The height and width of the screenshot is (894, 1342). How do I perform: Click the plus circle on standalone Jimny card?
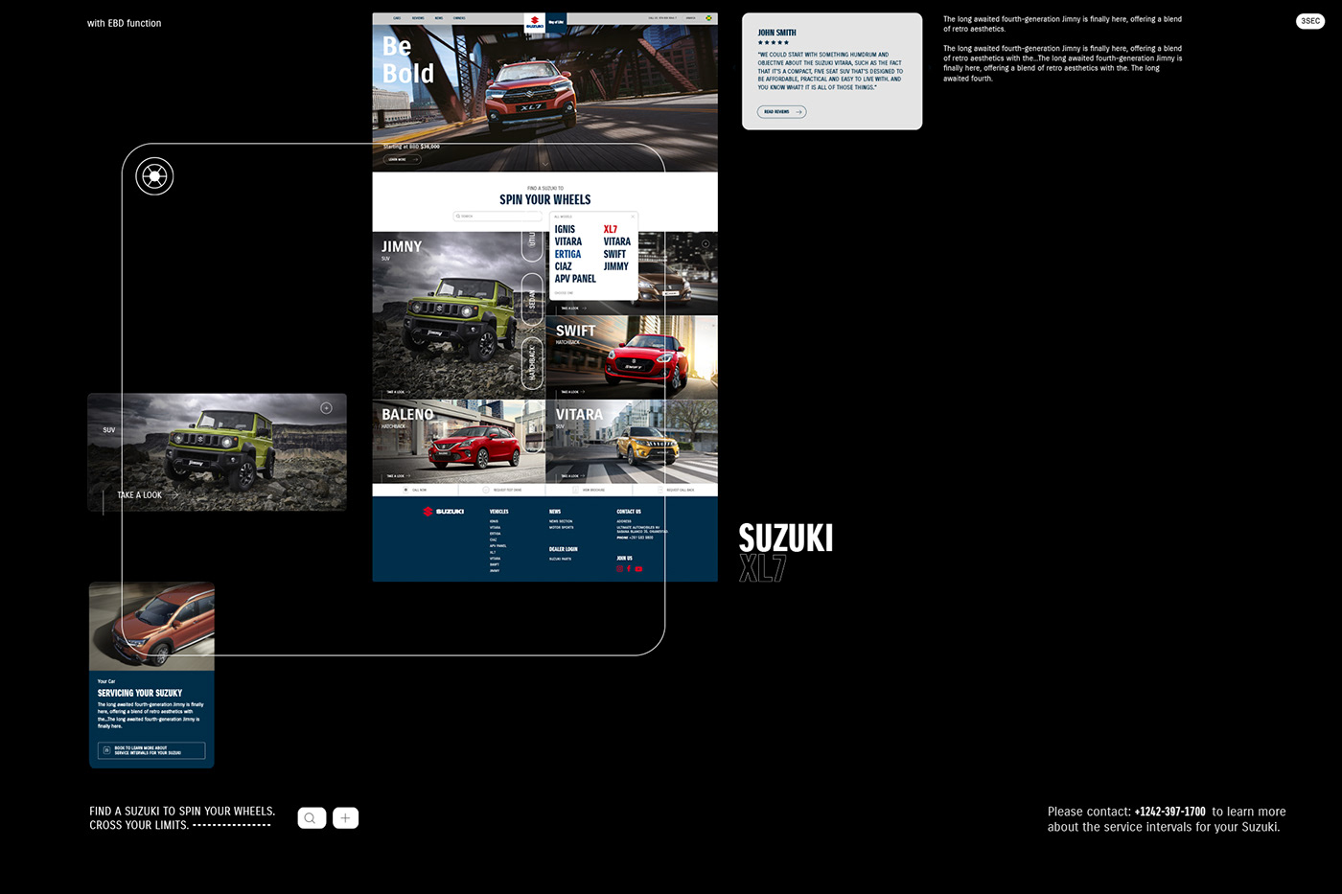tap(326, 408)
